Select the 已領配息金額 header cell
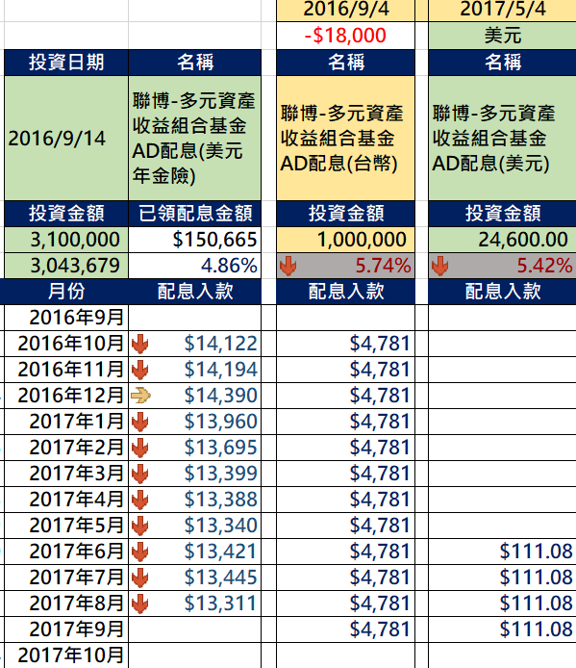This screenshot has height=668, width=576. pos(195,214)
